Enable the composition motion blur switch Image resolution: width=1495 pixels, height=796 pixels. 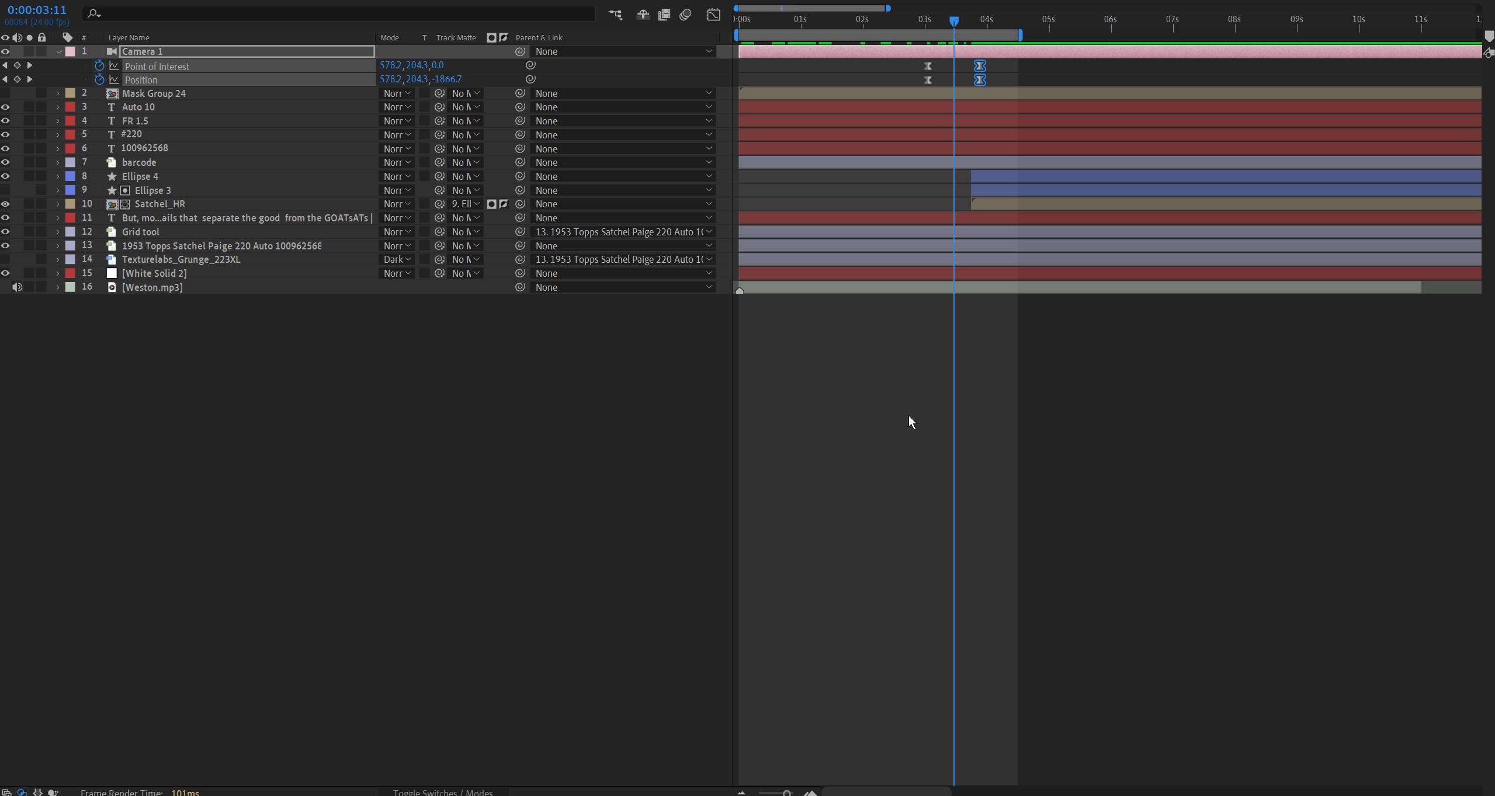[x=685, y=15]
